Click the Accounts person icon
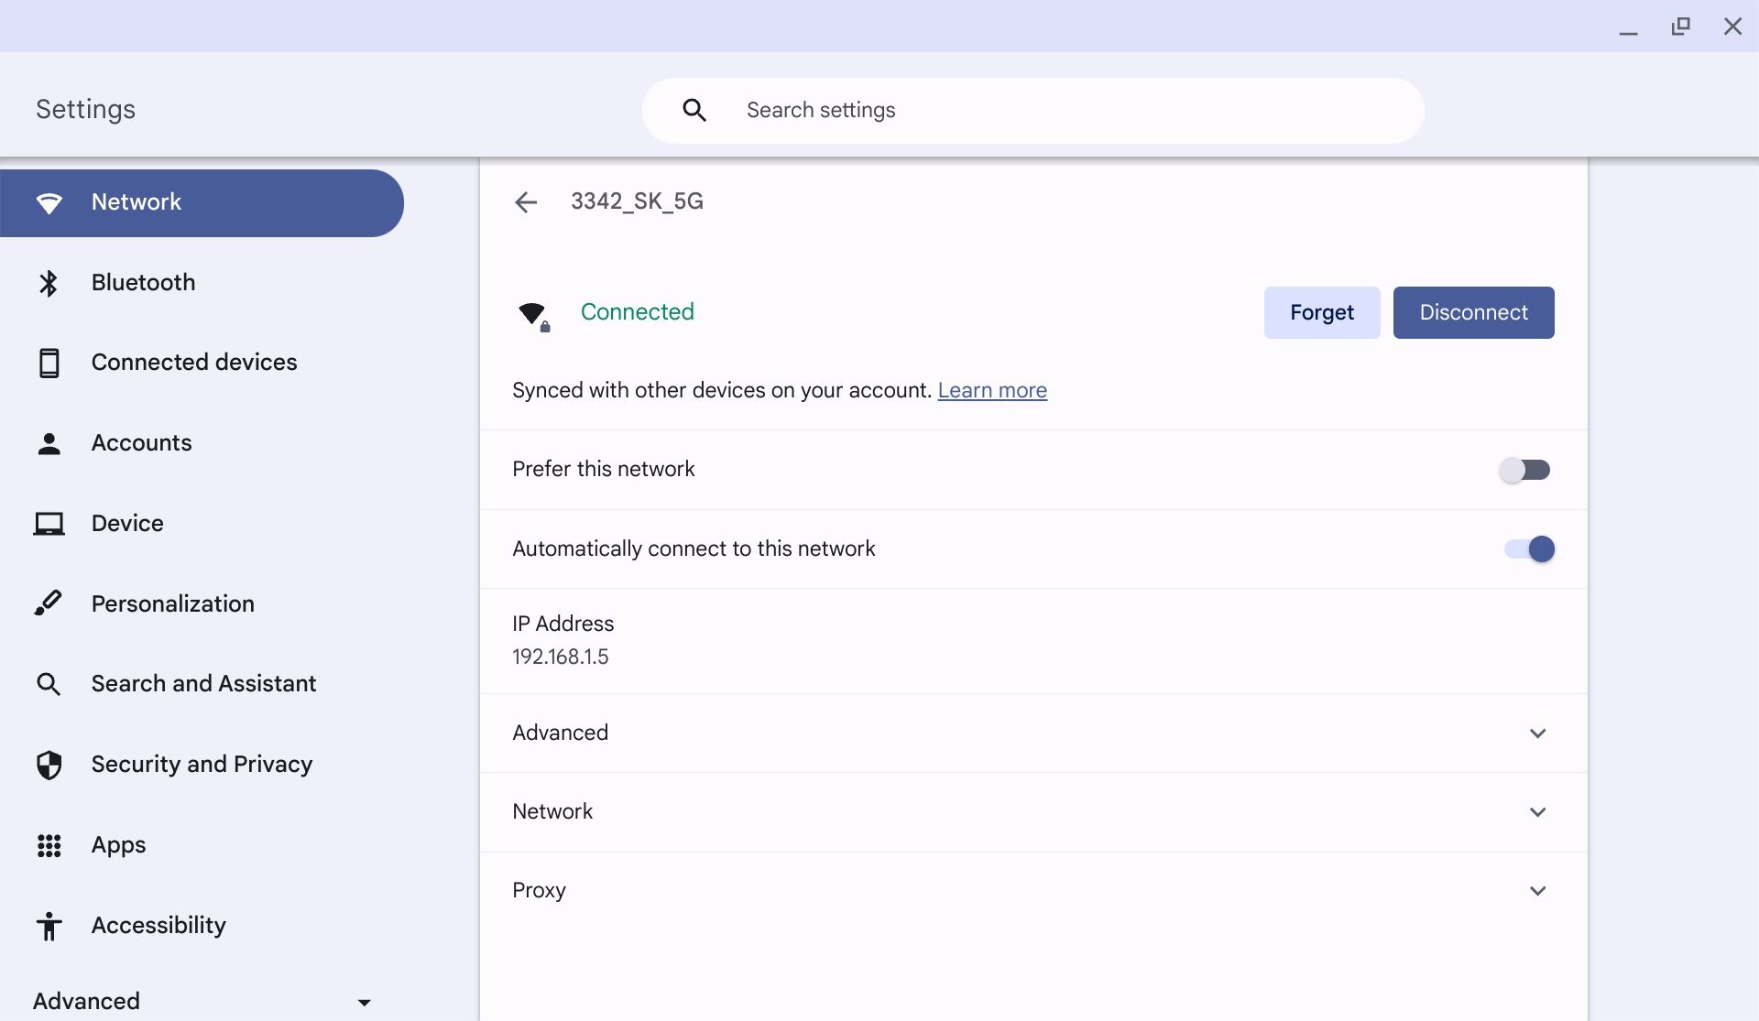Screen dimensions: 1759x1021 49,443
